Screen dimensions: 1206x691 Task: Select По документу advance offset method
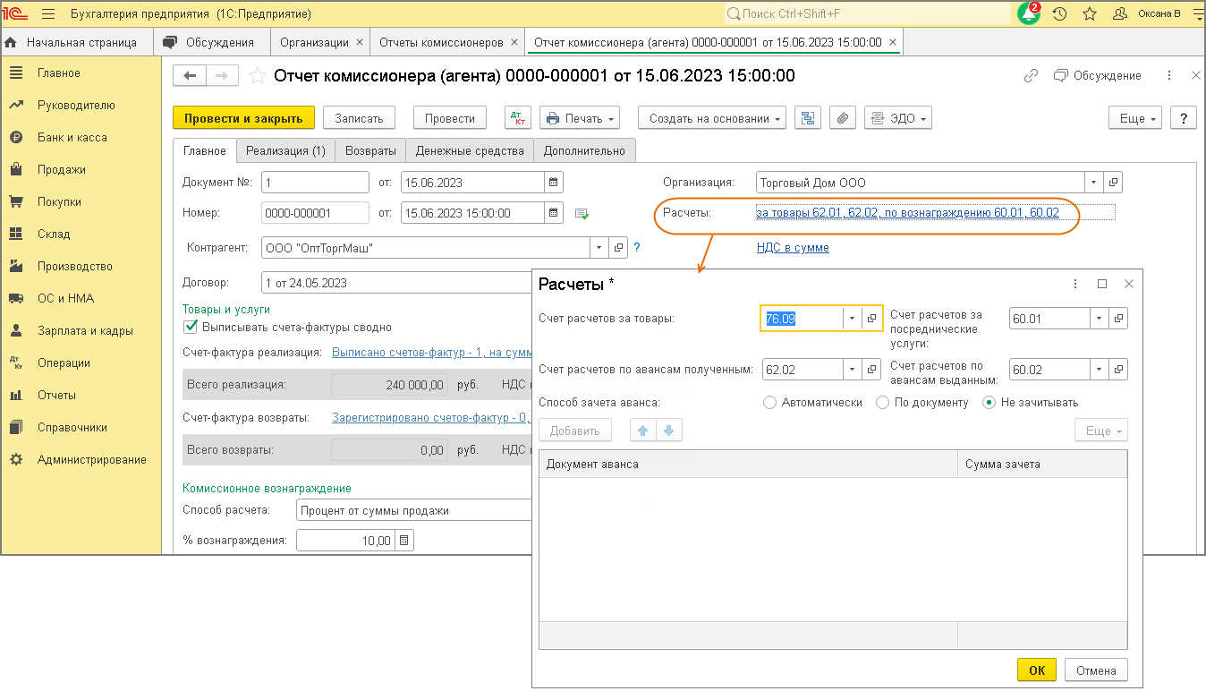pos(882,403)
